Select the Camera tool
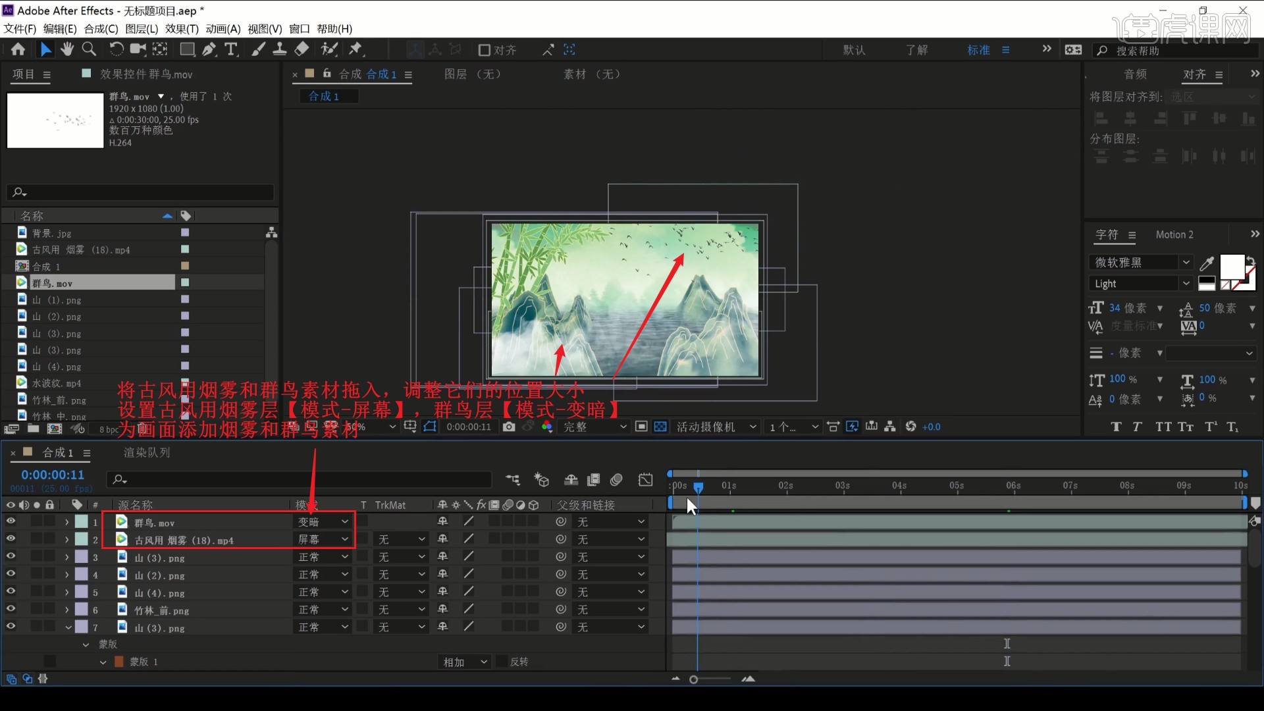 tap(138, 49)
